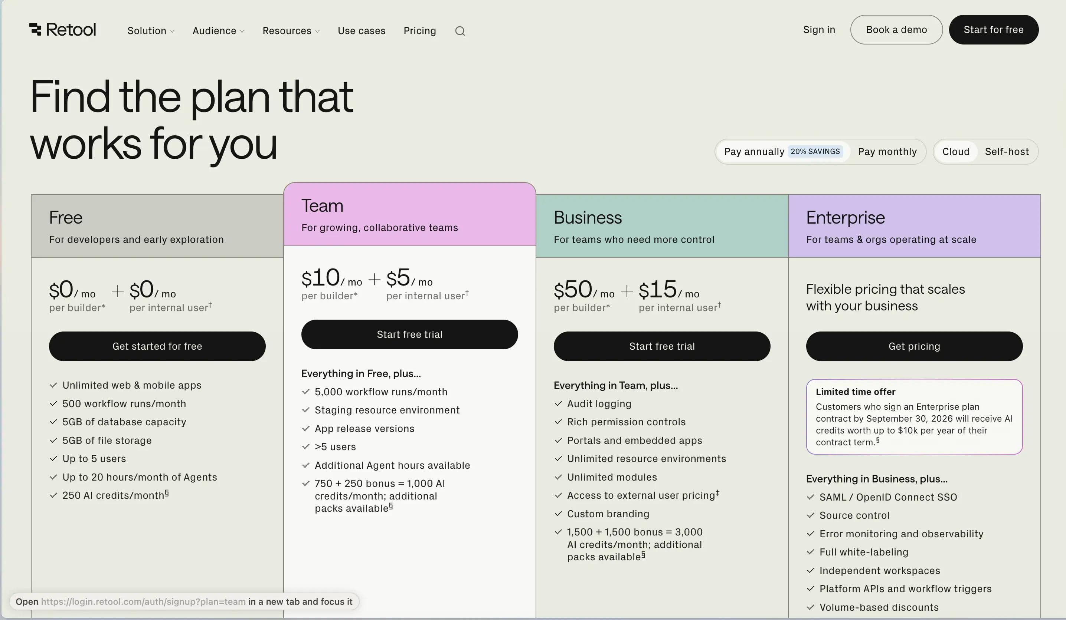Switch to Pay monthly billing

coord(887,152)
